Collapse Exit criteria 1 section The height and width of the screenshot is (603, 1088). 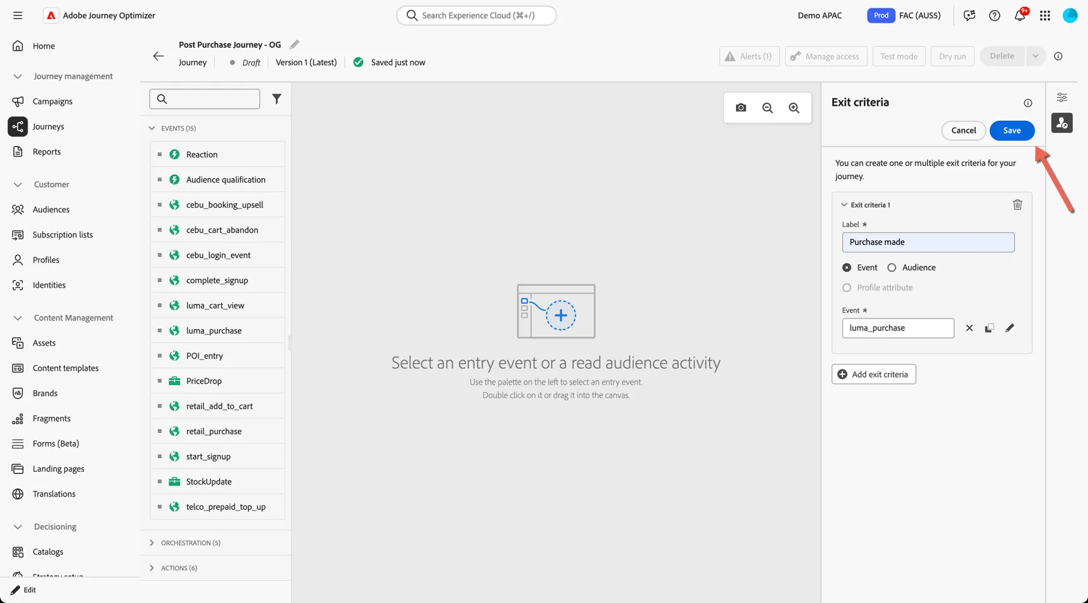coord(844,205)
